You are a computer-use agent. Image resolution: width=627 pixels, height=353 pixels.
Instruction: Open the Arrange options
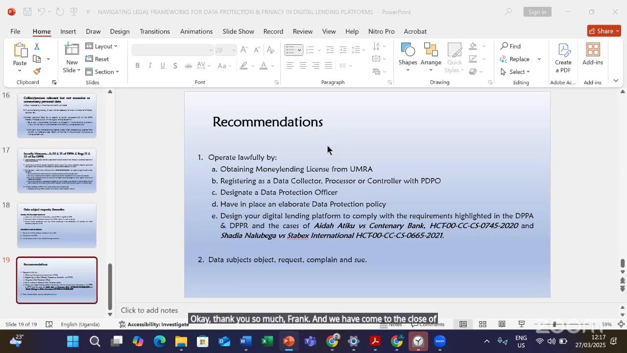click(431, 57)
